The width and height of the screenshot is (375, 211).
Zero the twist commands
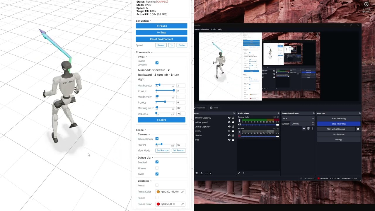click(161, 120)
